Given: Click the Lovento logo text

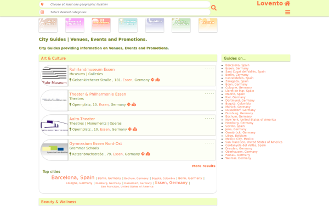Looking at the screenshot, I should point(270,3).
